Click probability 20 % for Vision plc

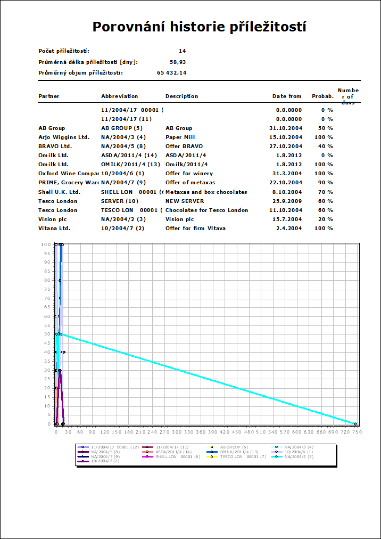click(x=326, y=219)
